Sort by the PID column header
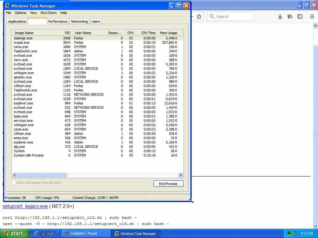The height and width of the screenshot is (238, 318). click(64, 33)
